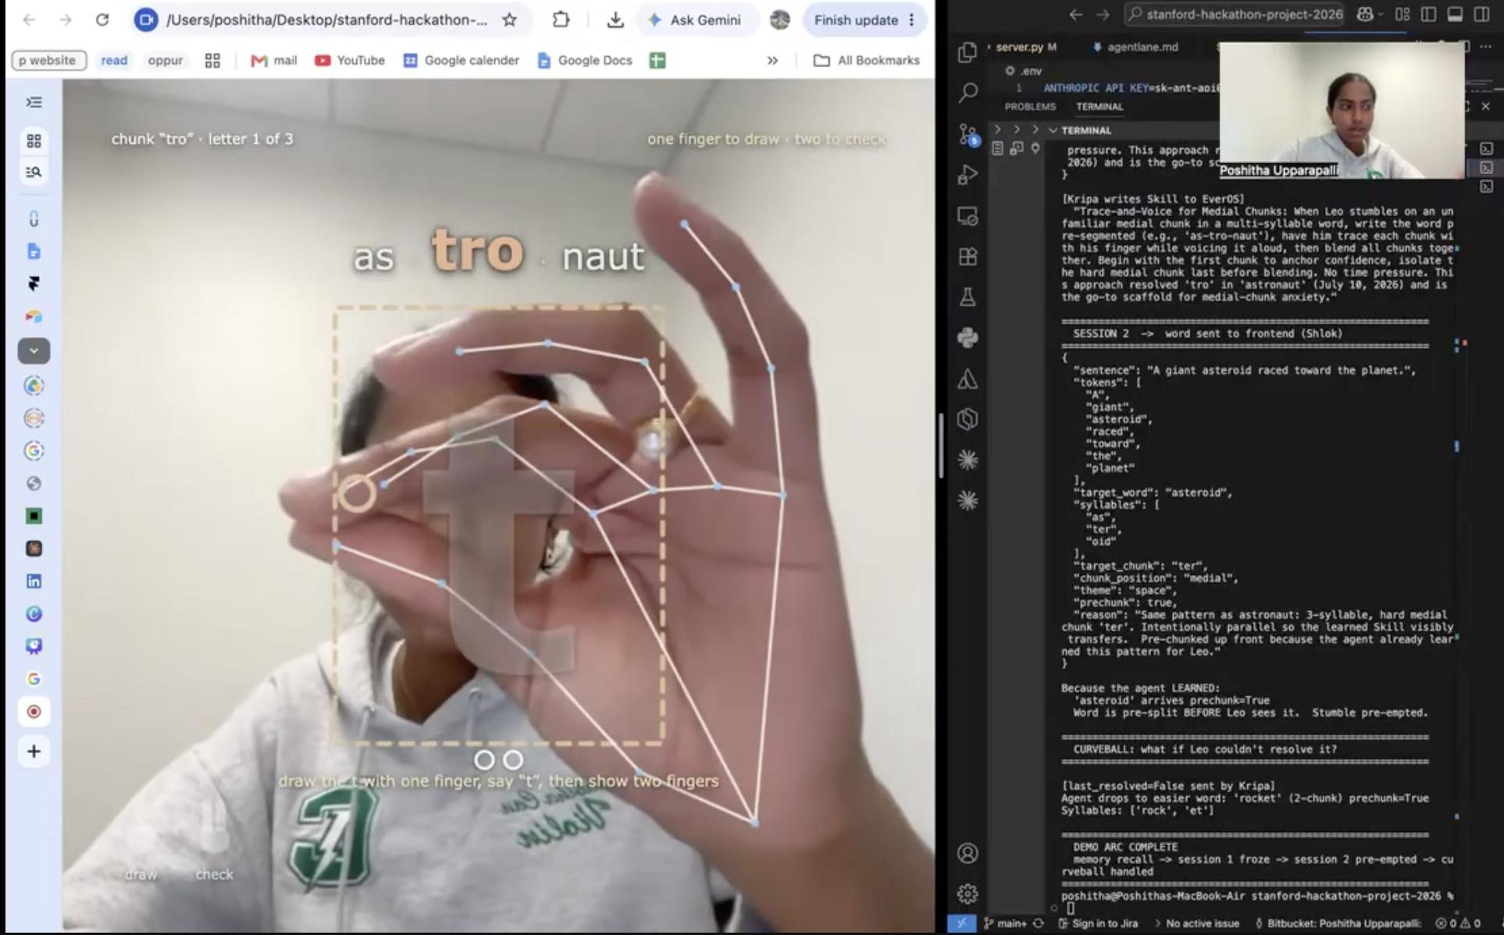Open the browser extensions puzzle icon
Viewport: 1504px width, 935px height.
(561, 20)
